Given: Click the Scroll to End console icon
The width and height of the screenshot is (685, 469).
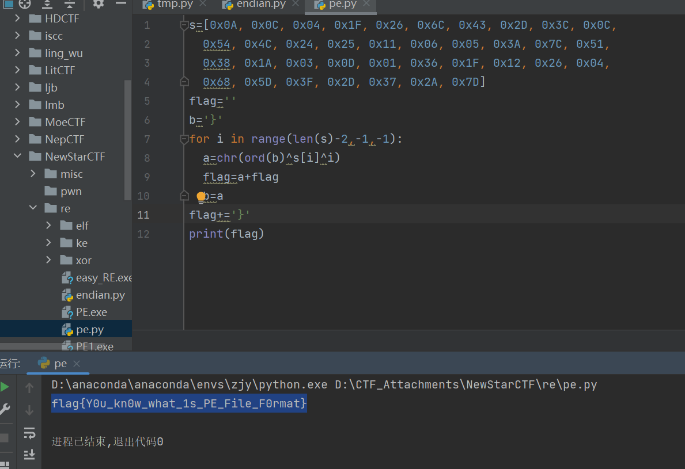Looking at the screenshot, I should (x=29, y=455).
